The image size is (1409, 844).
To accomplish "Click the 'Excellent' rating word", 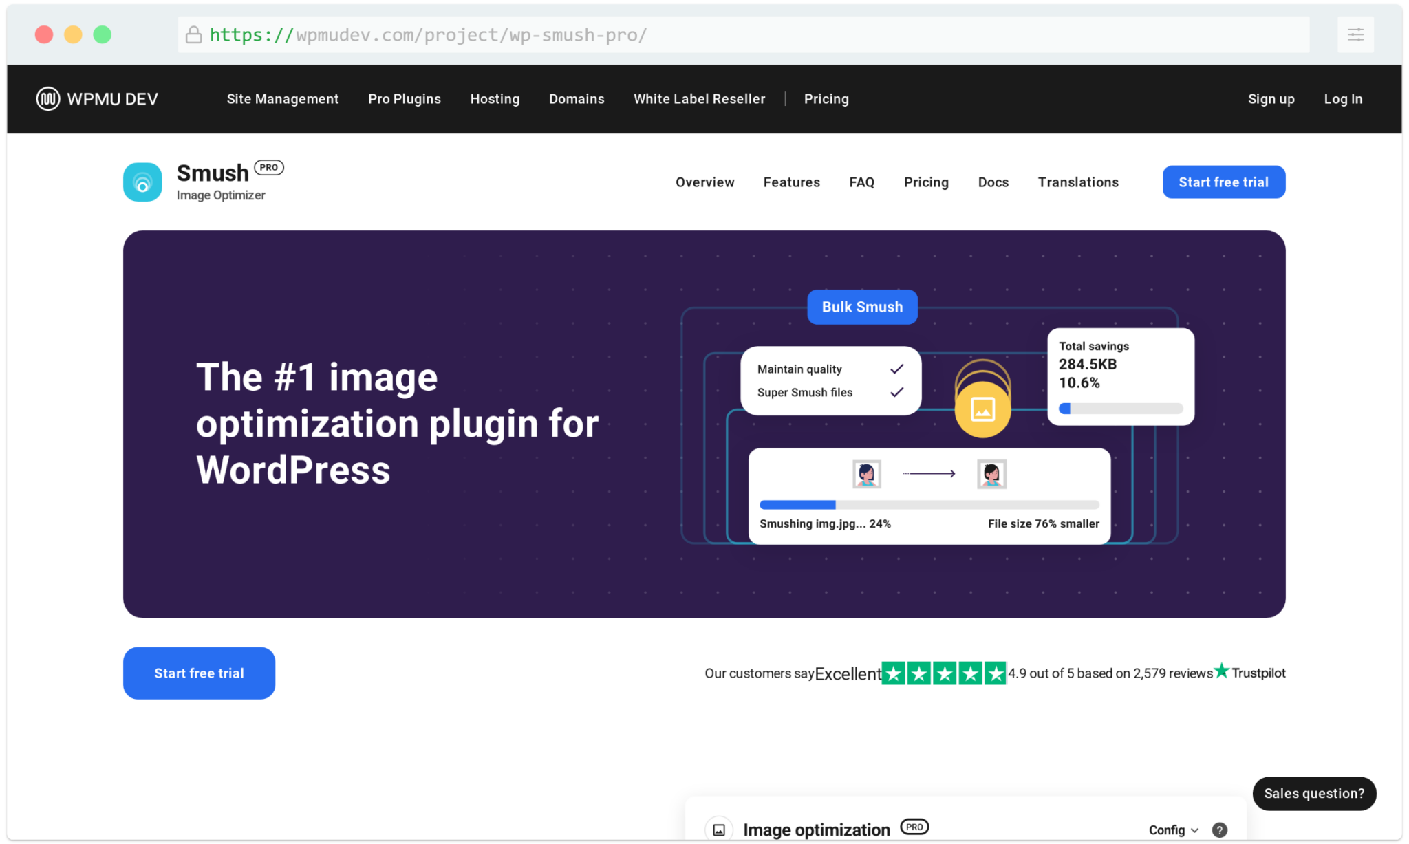I will (848, 673).
